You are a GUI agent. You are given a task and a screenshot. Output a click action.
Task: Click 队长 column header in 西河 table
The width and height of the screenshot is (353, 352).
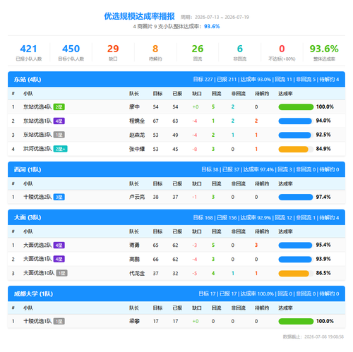click(134, 183)
